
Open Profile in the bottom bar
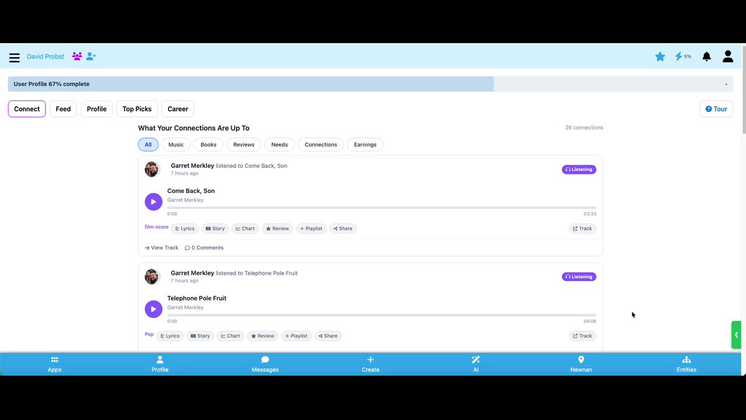(x=160, y=364)
